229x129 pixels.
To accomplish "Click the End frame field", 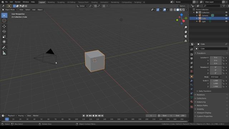I will pyautogui.click(x=180, y=116).
